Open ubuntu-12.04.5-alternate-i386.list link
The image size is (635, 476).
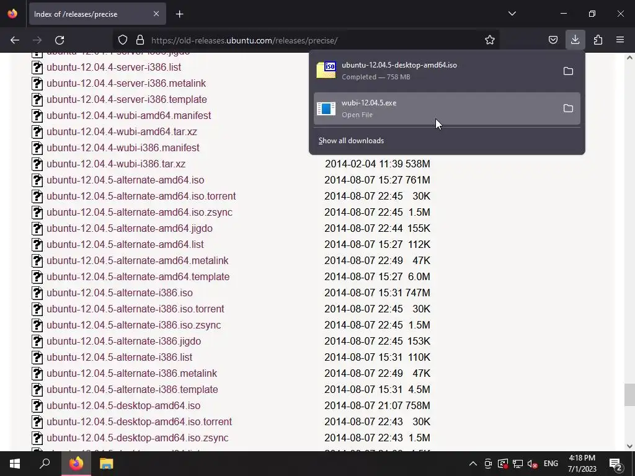tap(120, 358)
